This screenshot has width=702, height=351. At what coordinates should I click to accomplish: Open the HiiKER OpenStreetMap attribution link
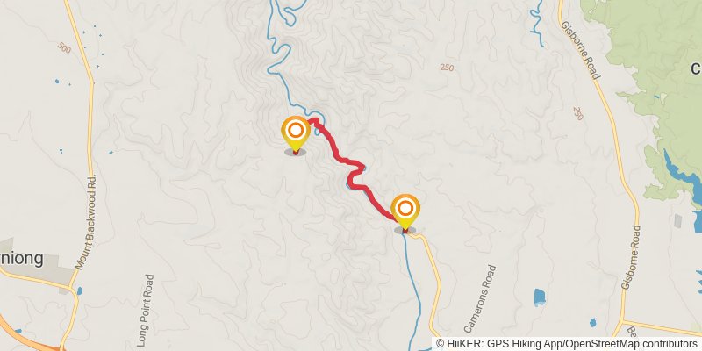568,343
